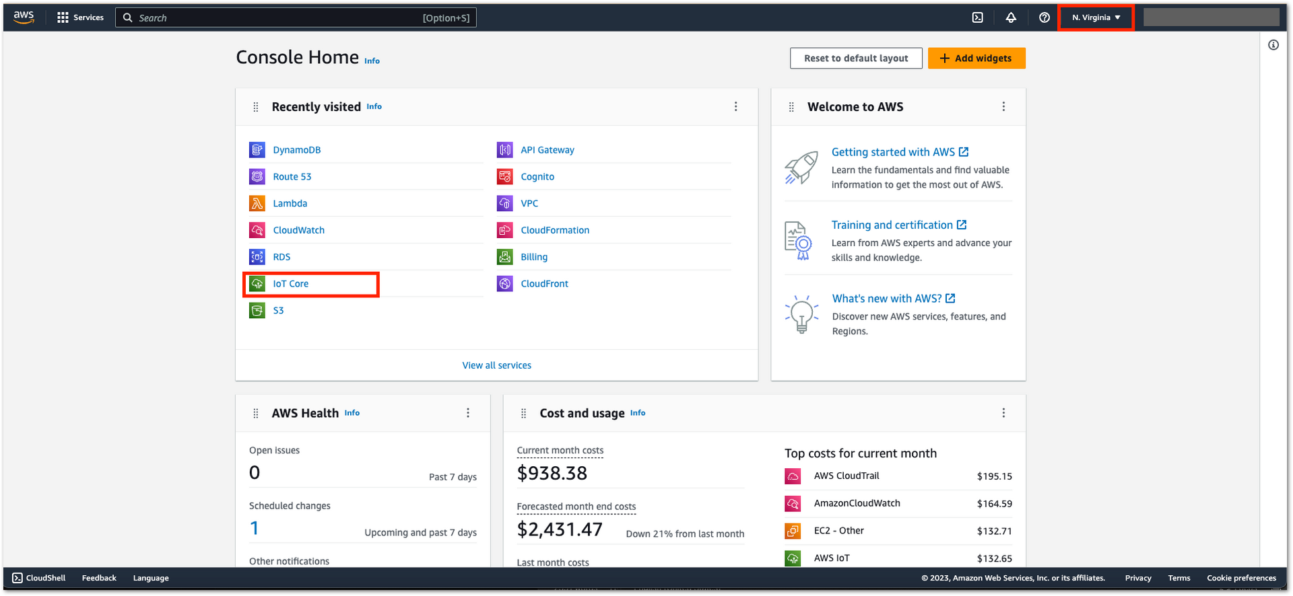Open the Route 53 link

click(292, 177)
